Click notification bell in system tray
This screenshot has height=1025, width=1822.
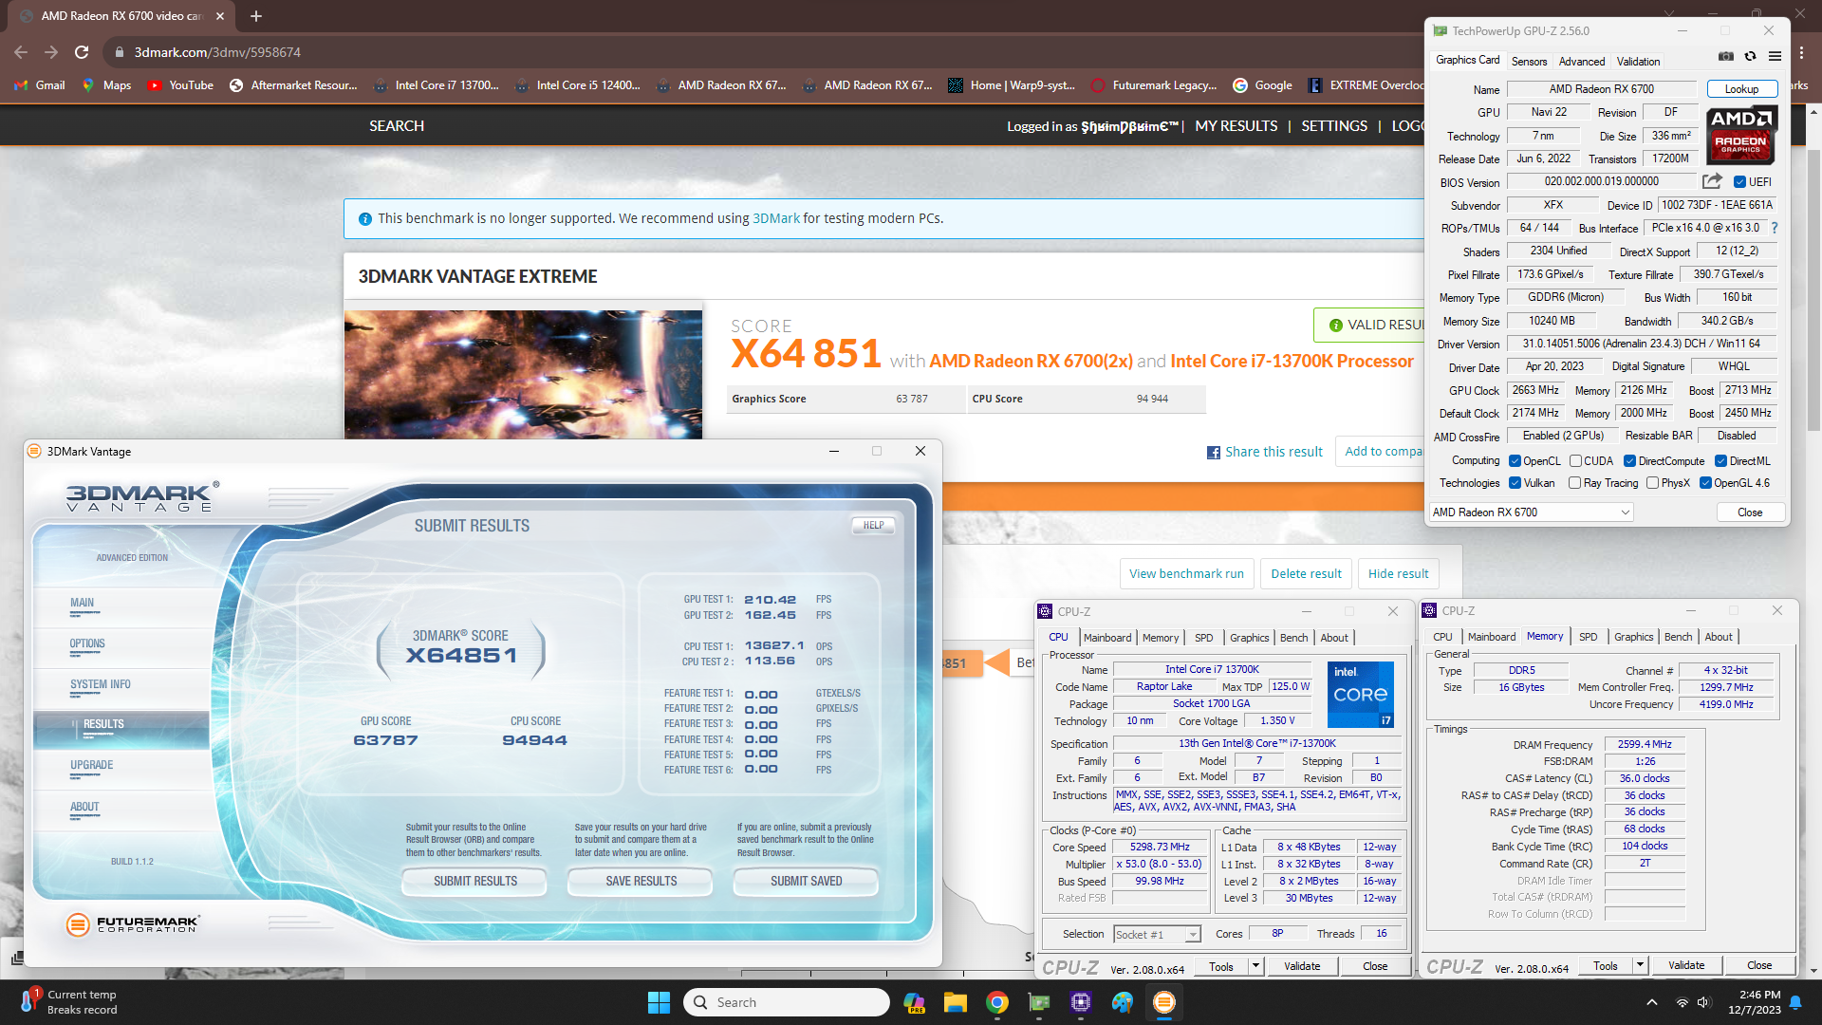1795,1002
